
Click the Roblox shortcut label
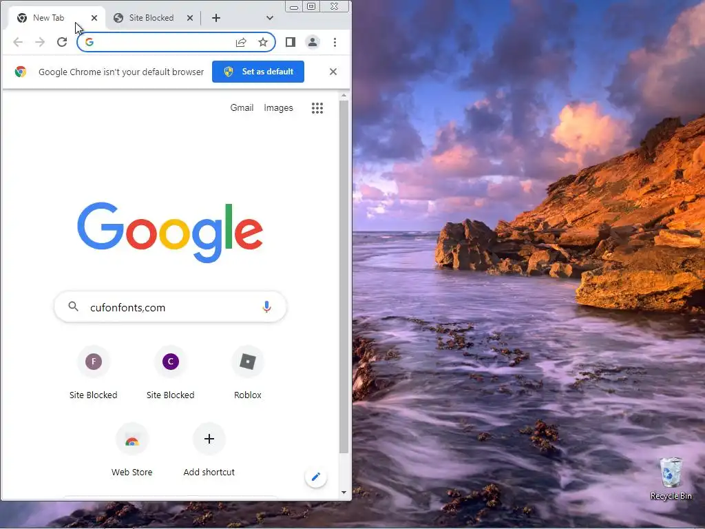coord(248,395)
